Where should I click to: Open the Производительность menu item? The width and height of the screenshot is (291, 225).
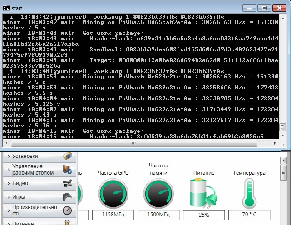34,210
